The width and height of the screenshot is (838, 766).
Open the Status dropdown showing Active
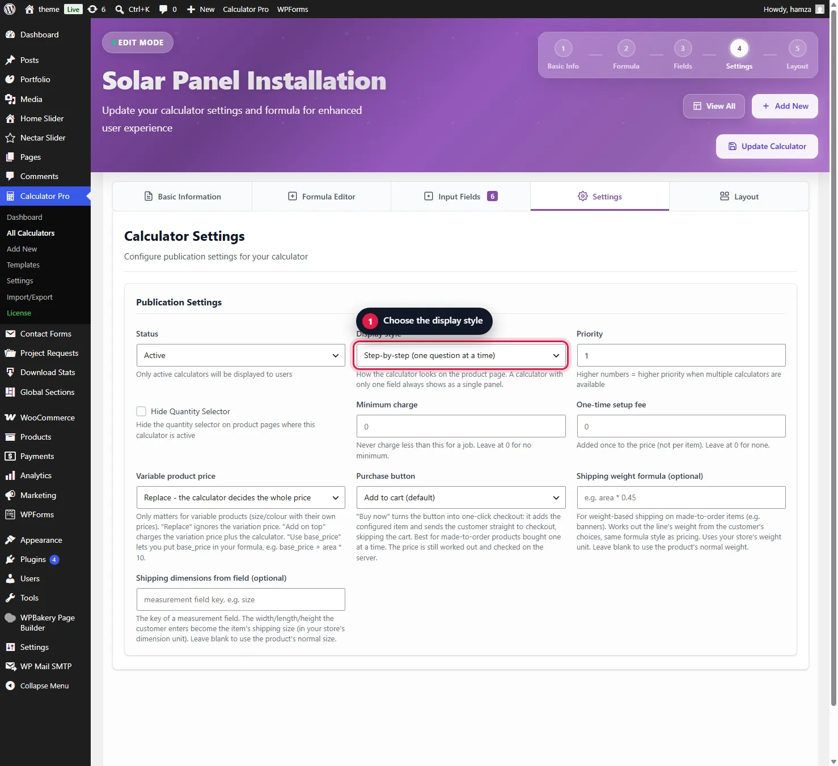[241, 355]
